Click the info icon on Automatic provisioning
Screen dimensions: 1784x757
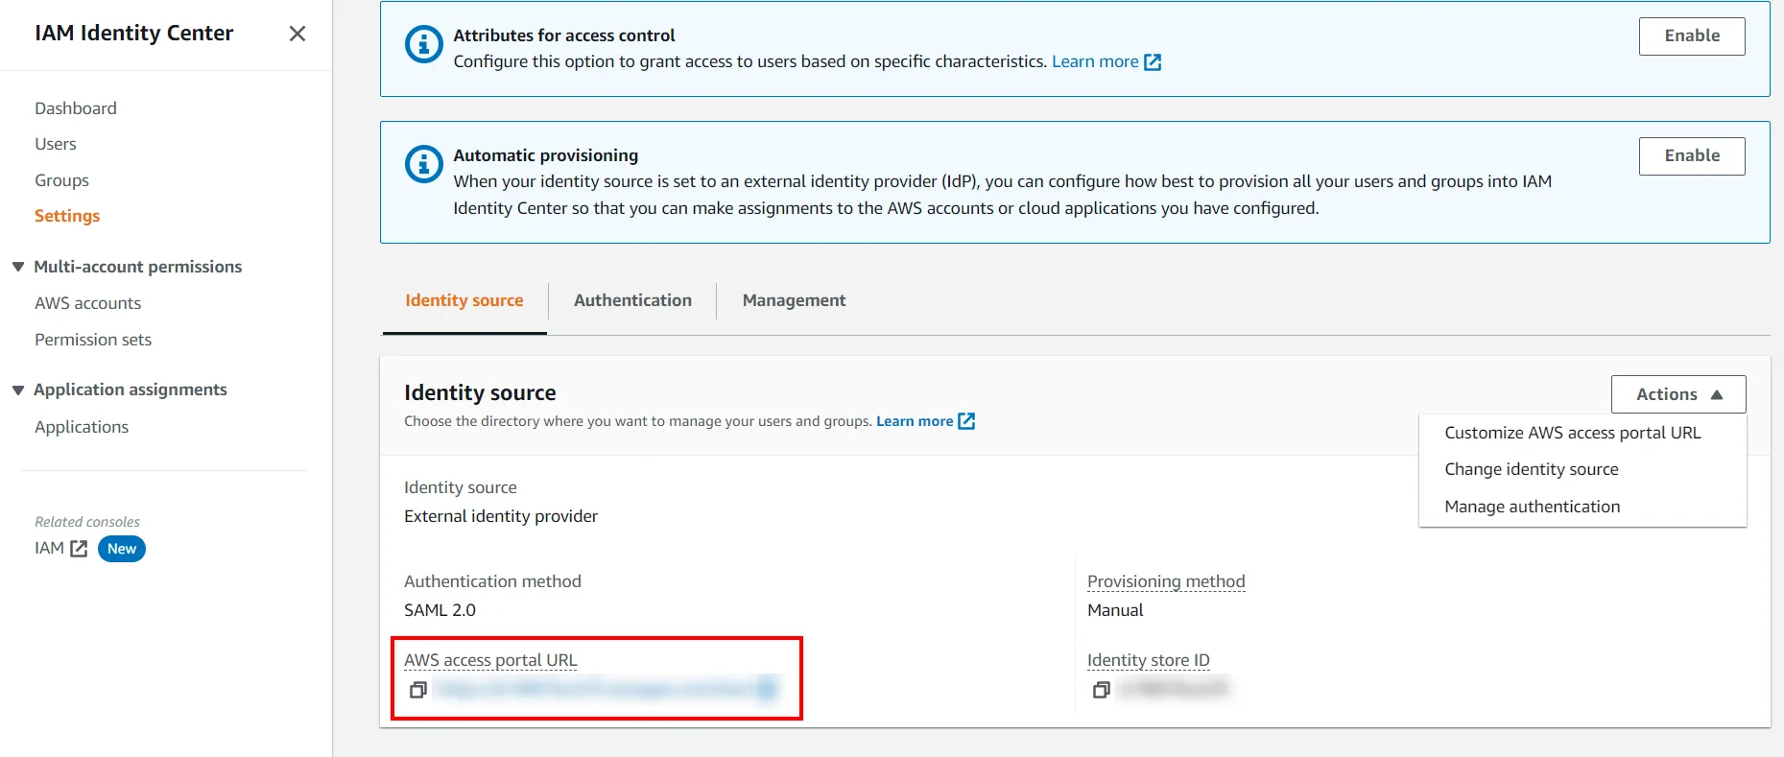tap(423, 163)
